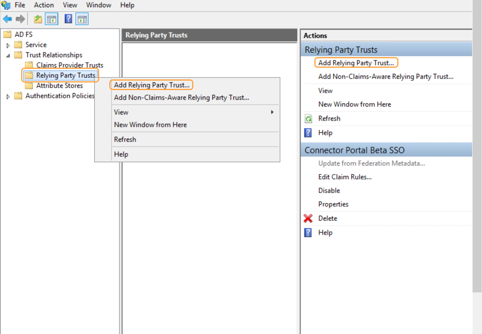Viewport: 482px width, 334px height.
Task: Toggle the Show/Hide Action Pane icon
Action: point(82,19)
